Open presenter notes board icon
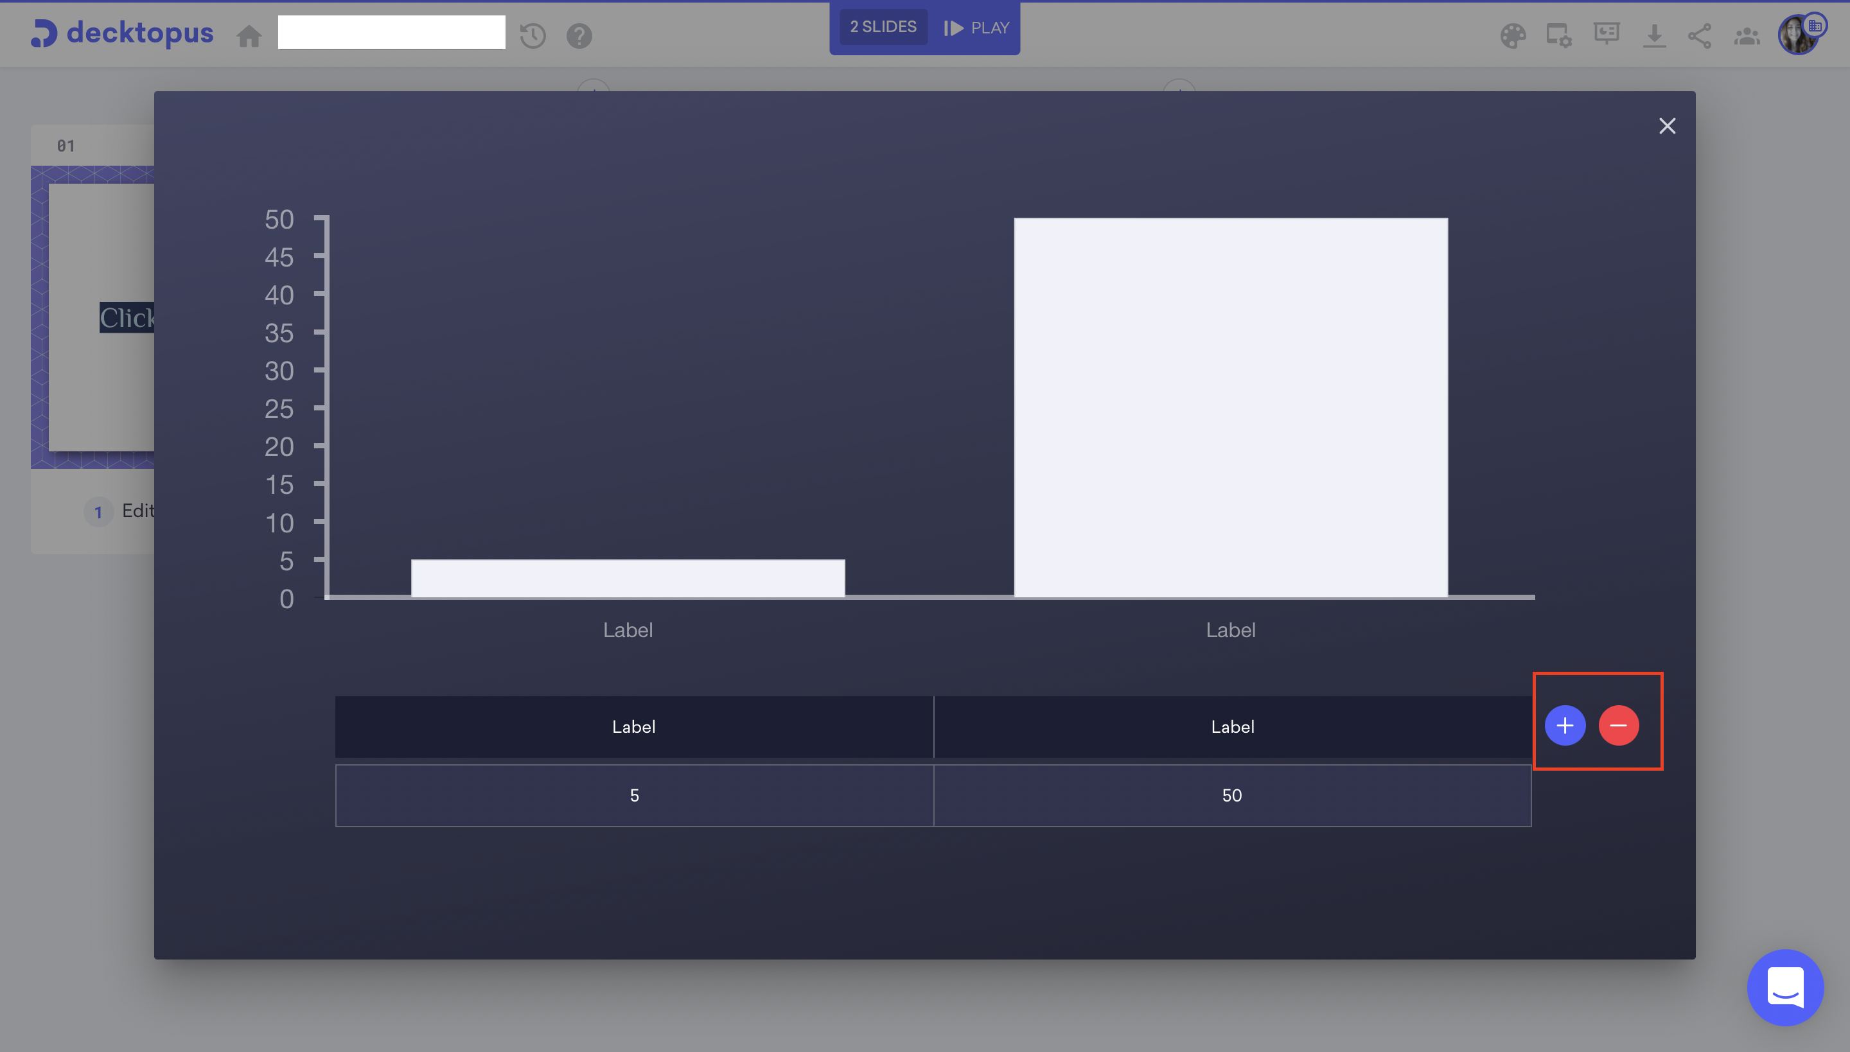This screenshot has height=1052, width=1850. coord(1607,34)
